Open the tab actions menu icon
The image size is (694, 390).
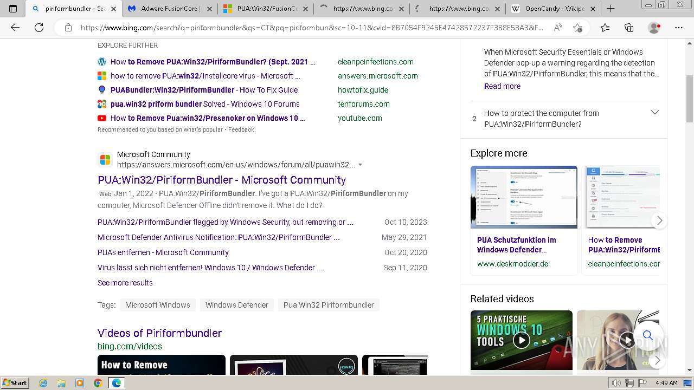[x=13, y=9]
